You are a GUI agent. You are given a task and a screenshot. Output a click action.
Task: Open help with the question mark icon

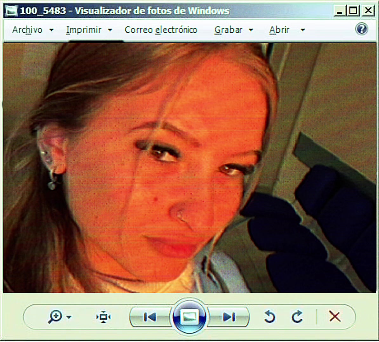[362, 29]
